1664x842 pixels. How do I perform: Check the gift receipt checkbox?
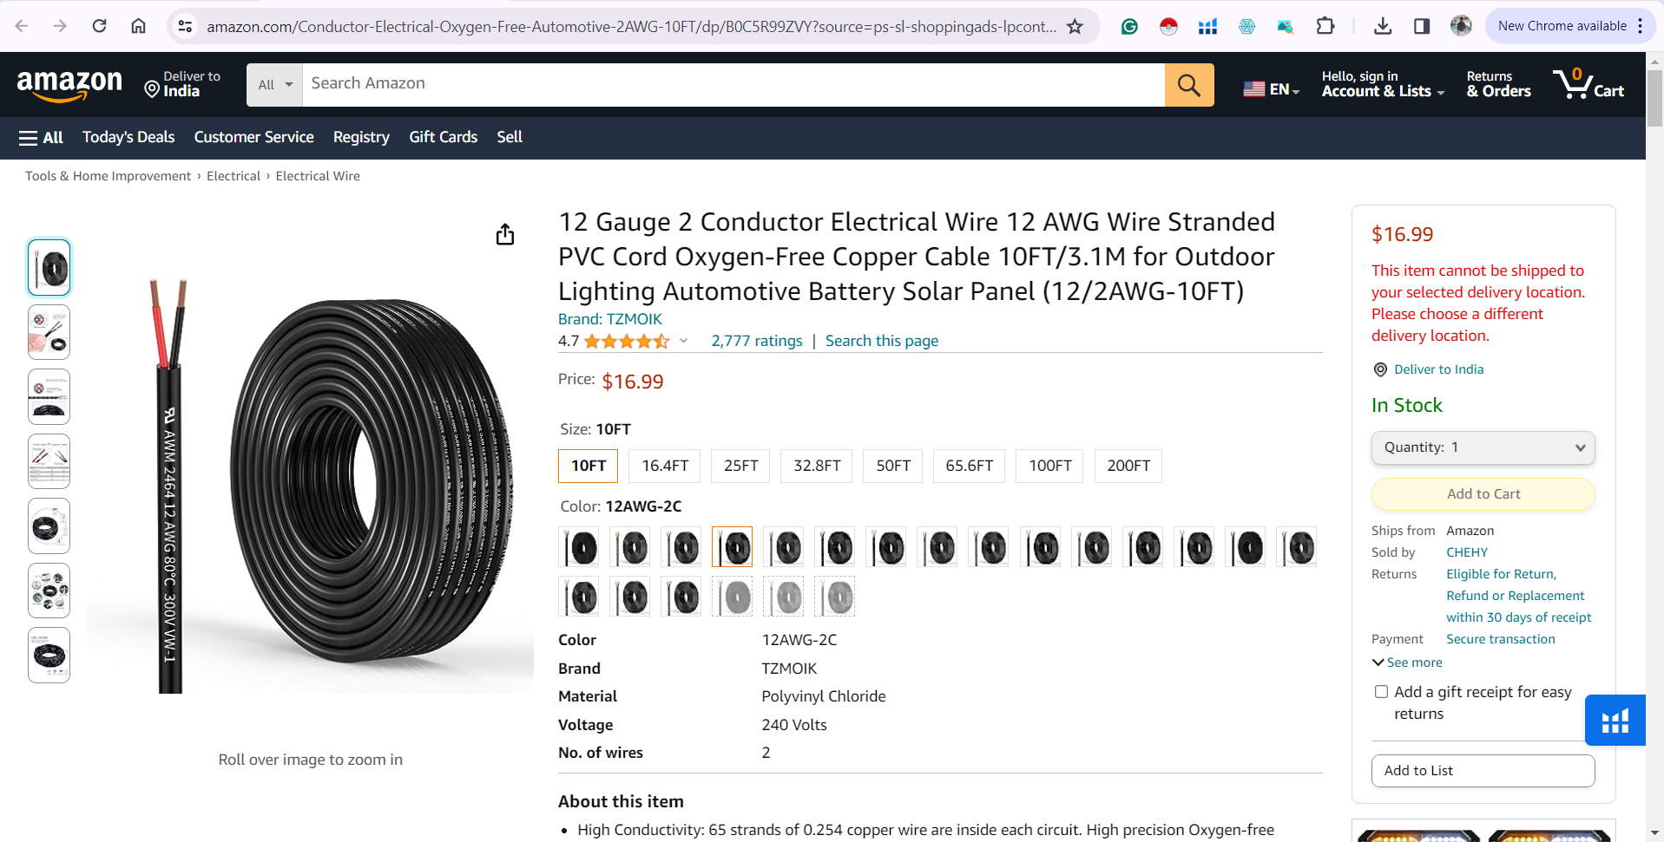1381,691
